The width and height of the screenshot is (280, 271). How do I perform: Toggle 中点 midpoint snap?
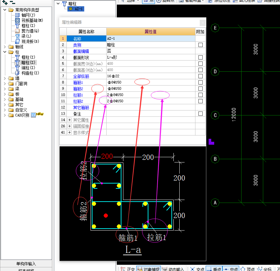tap(231, 269)
